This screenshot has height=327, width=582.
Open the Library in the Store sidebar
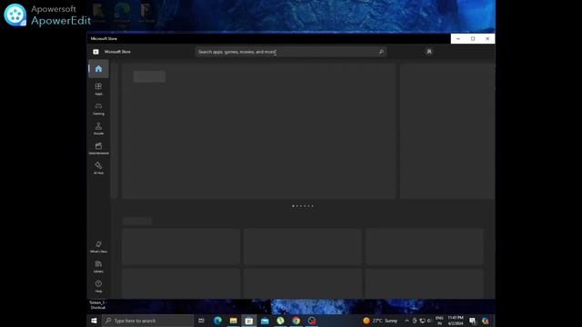pyautogui.click(x=98, y=266)
